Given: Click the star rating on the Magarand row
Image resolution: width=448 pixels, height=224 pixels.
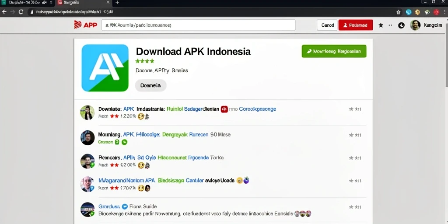Looking at the screenshot, I should [x=355, y=181].
